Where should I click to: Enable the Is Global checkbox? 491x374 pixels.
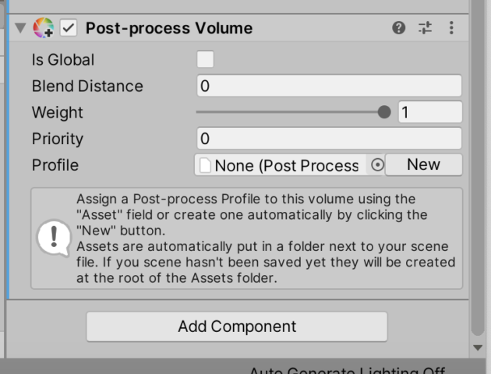(x=206, y=59)
